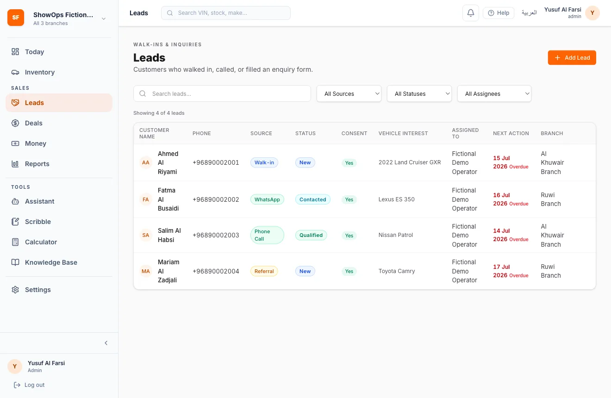
Task: Click the Reports chart icon
Action: pos(15,164)
